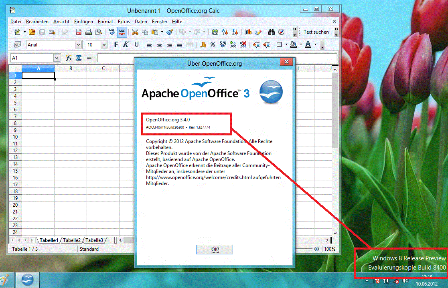Apply currency number format
Screen dimensions: 448x288
click(203, 44)
